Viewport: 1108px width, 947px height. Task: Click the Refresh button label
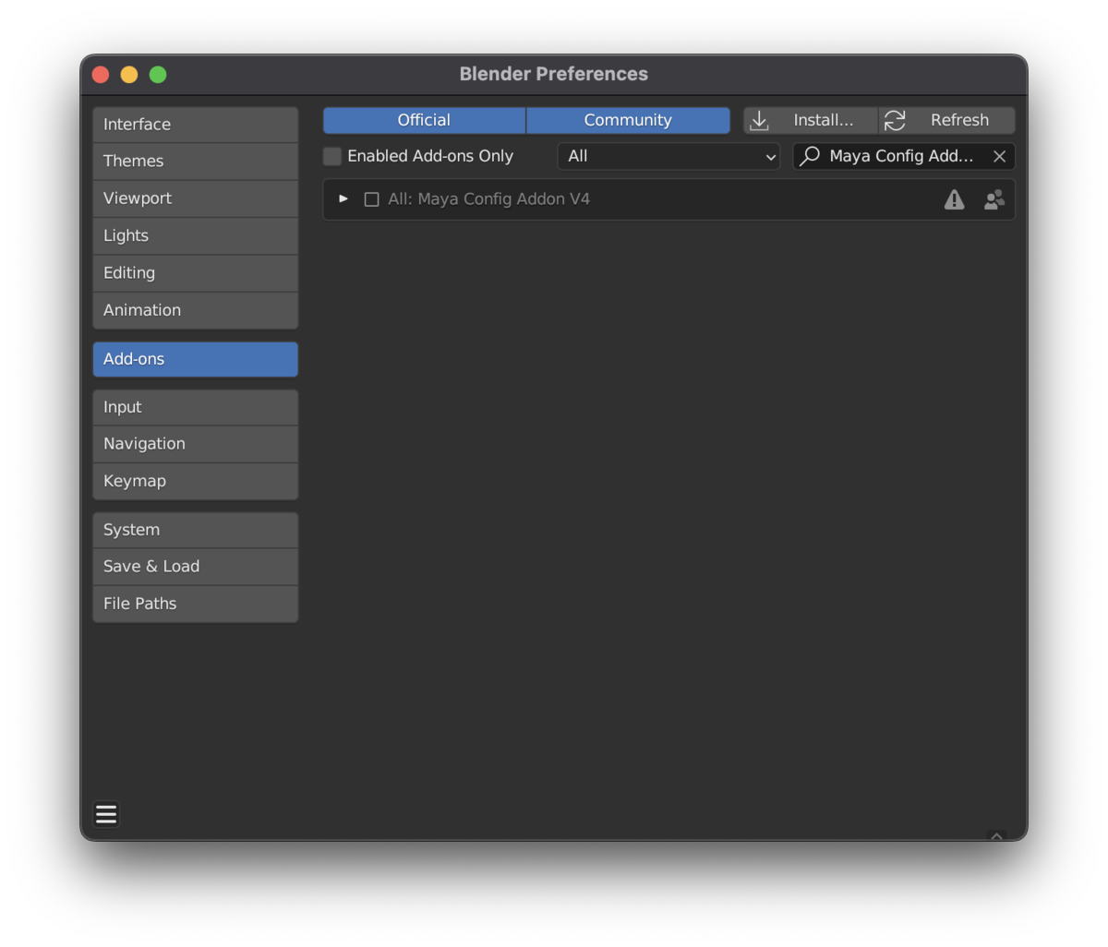coord(959,120)
